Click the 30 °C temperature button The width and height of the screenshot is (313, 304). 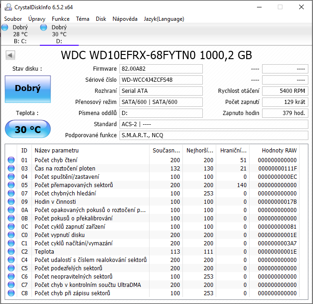[28, 129]
